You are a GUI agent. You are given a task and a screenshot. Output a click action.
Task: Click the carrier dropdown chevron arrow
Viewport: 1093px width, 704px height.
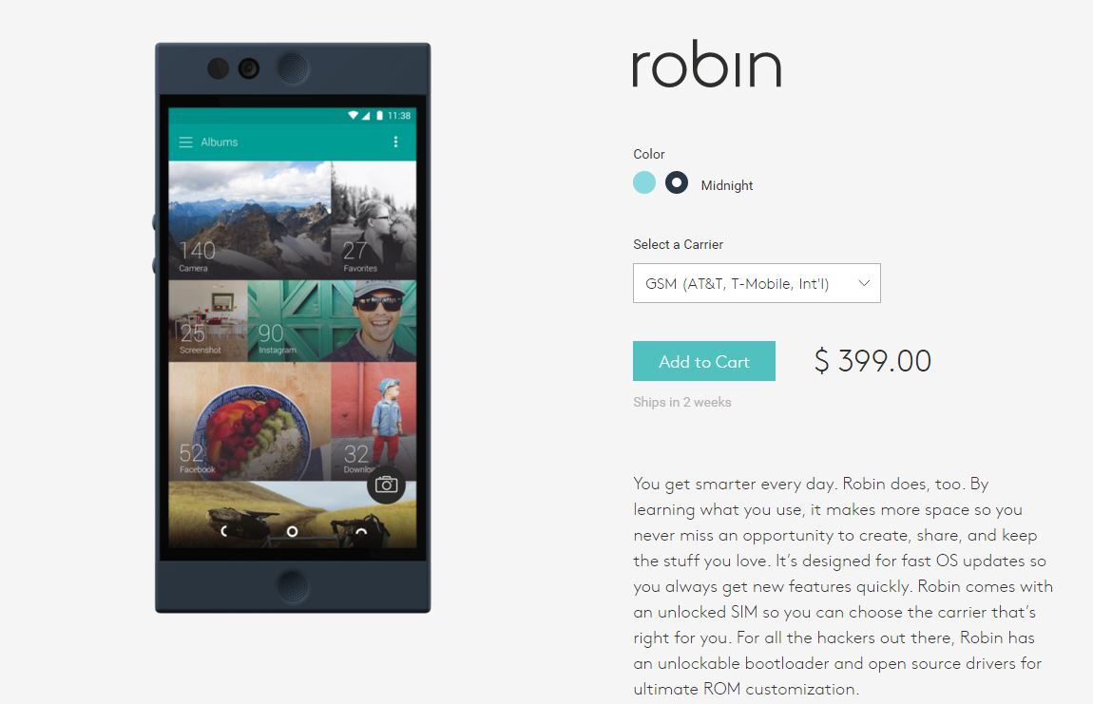pos(864,283)
